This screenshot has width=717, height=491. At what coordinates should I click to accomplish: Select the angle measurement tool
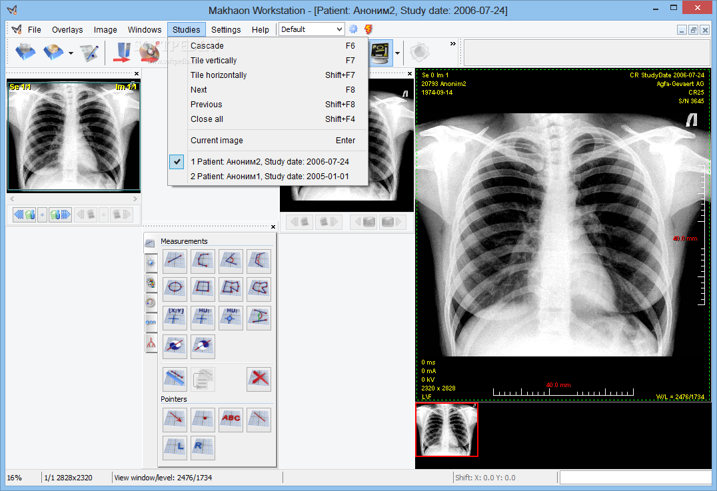click(x=231, y=261)
